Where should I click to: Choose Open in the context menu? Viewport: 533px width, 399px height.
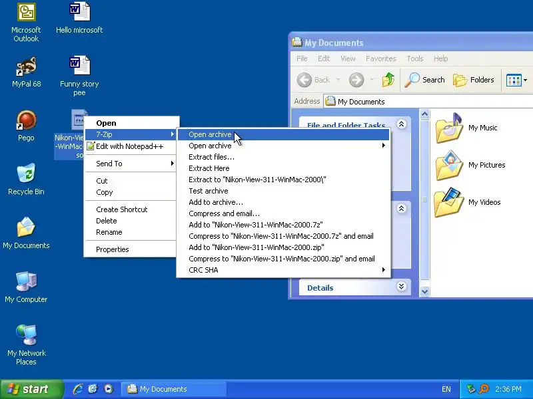click(131, 123)
